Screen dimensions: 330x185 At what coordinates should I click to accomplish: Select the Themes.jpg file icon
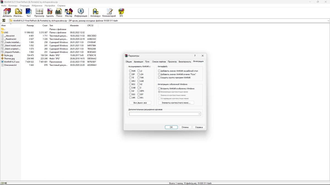pyautogui.click(x=2, y=59)
